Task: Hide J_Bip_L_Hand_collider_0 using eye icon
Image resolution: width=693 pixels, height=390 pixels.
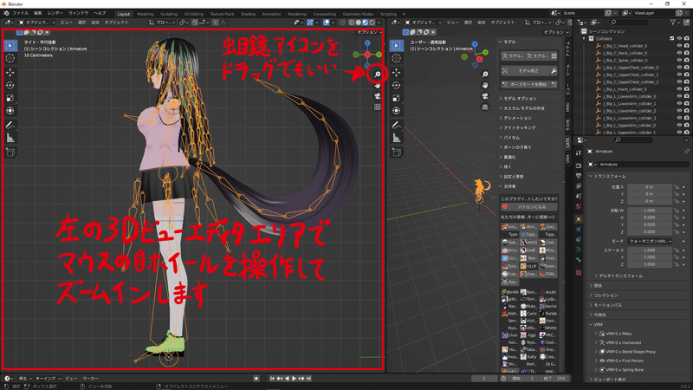Action: pos(679,89)
